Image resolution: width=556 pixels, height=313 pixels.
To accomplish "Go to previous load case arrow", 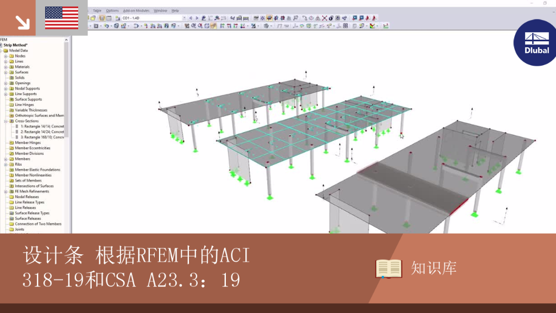I will coord(191,18).
